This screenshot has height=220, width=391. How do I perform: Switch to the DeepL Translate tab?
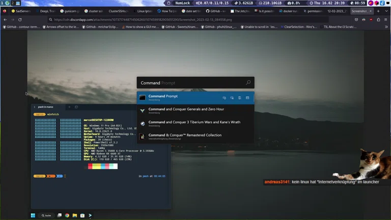(45, 11)
